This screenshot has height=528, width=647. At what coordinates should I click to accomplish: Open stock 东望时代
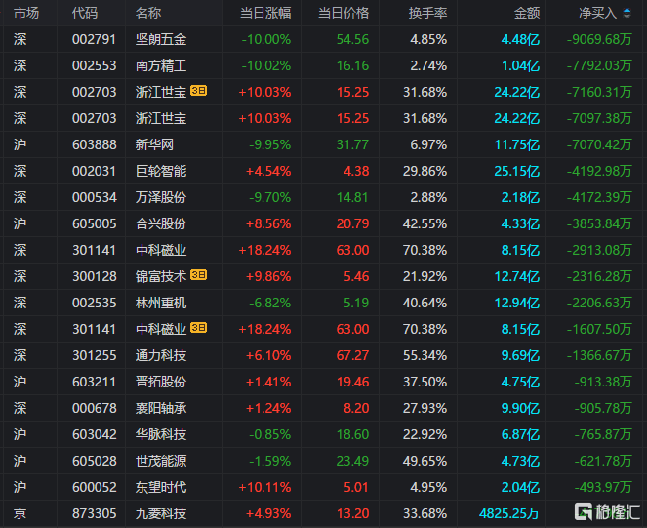click(161, 488)
